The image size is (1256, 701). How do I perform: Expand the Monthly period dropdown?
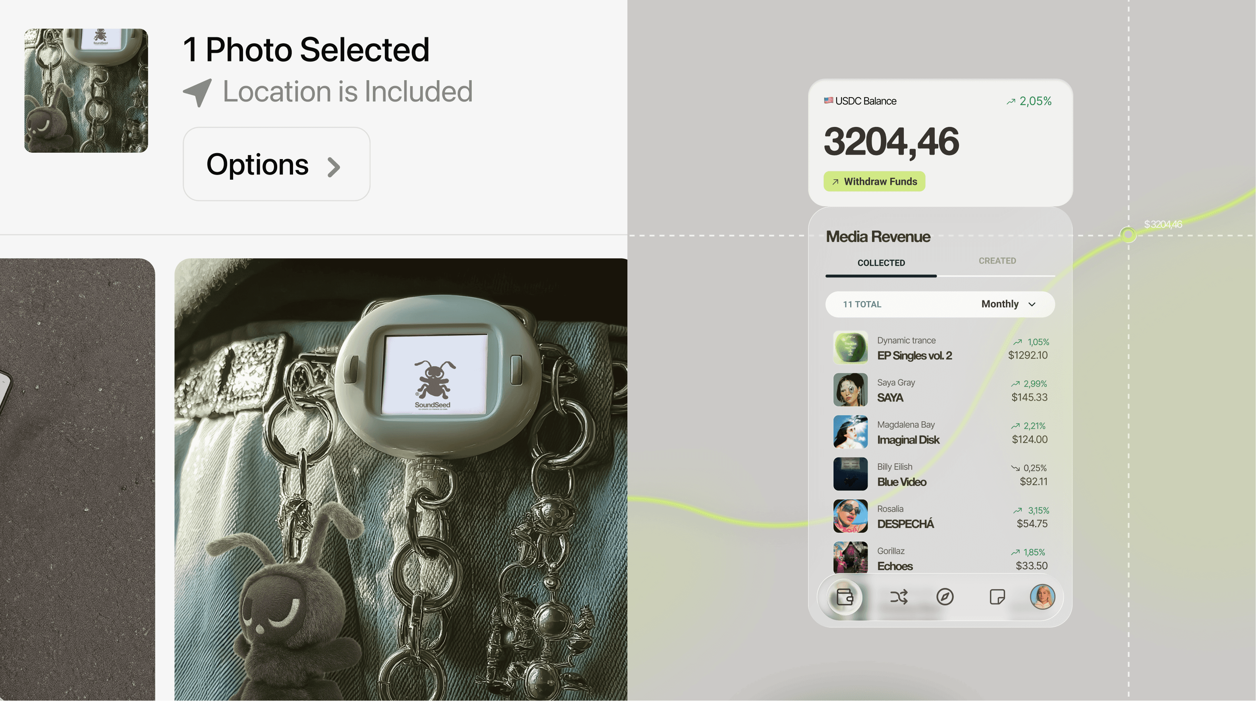pyautogui.click(x=1008, y=304)
